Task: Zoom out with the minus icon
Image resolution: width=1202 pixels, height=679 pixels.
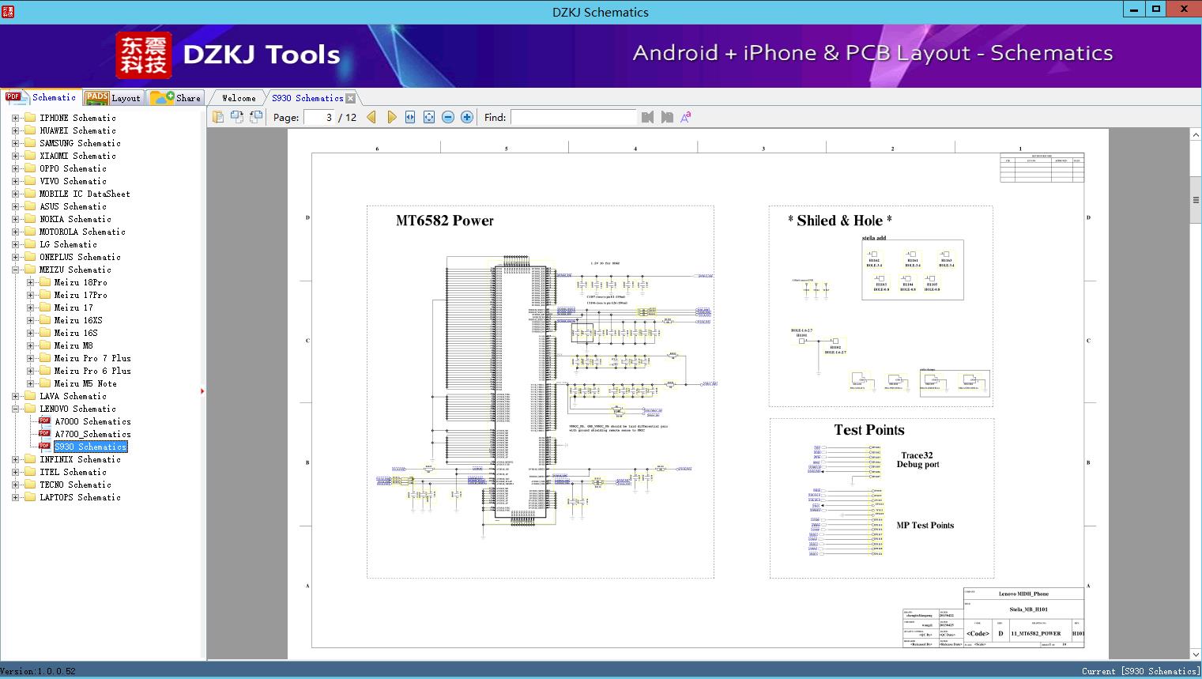Action: (448, 117)
